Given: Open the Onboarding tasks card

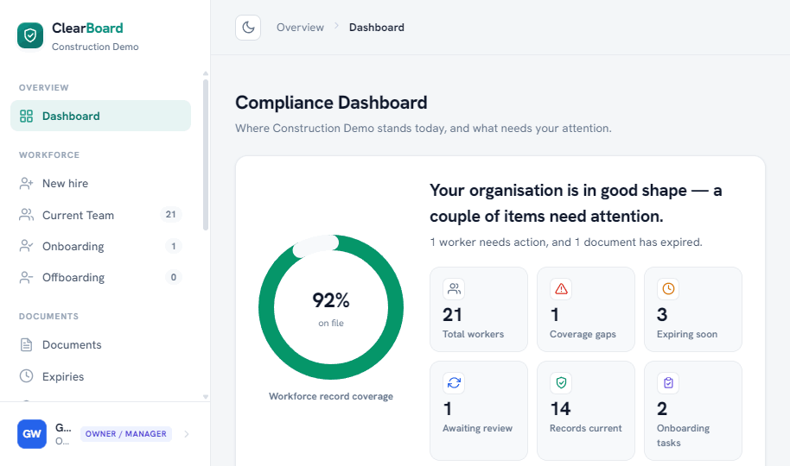Looking at the screenshot, I should pos(692,411).
